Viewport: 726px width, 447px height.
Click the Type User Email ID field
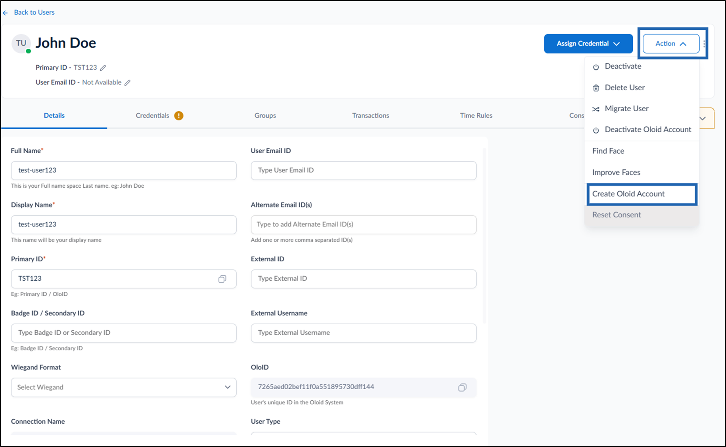364,171
